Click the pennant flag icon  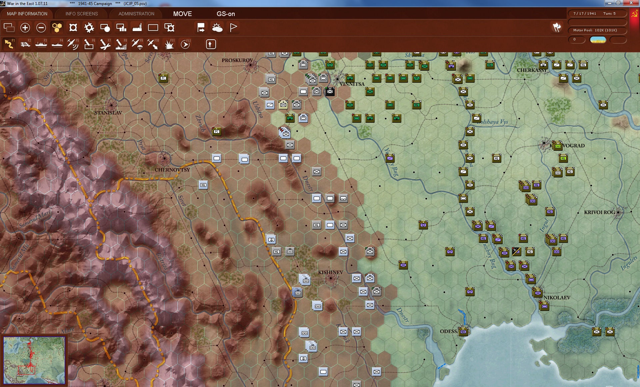[233, 28]
